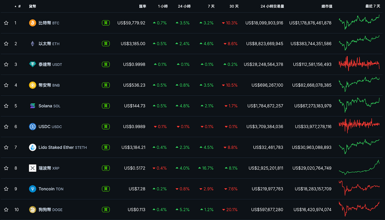Viewport: 385px width, 220px height.
Task: Star 以太幣 ETH as a favorite
Action: coord(6,44)
